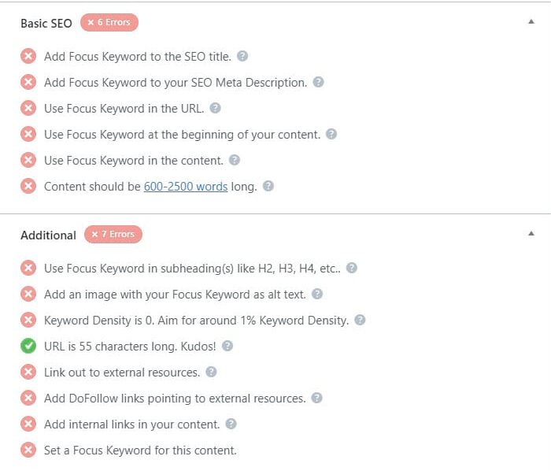Screen dimensions: 551x471
Task: Open help beside 600-2500 words check
Action: pyautogui.click(x=268, y=186)
